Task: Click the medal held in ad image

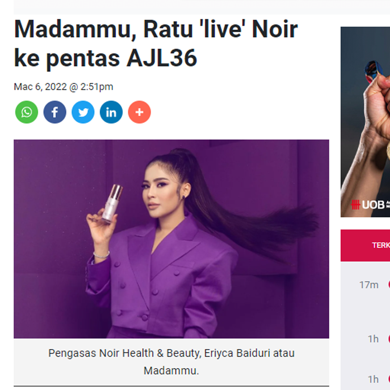Action: pyautogui.click(x=387, y=149)
